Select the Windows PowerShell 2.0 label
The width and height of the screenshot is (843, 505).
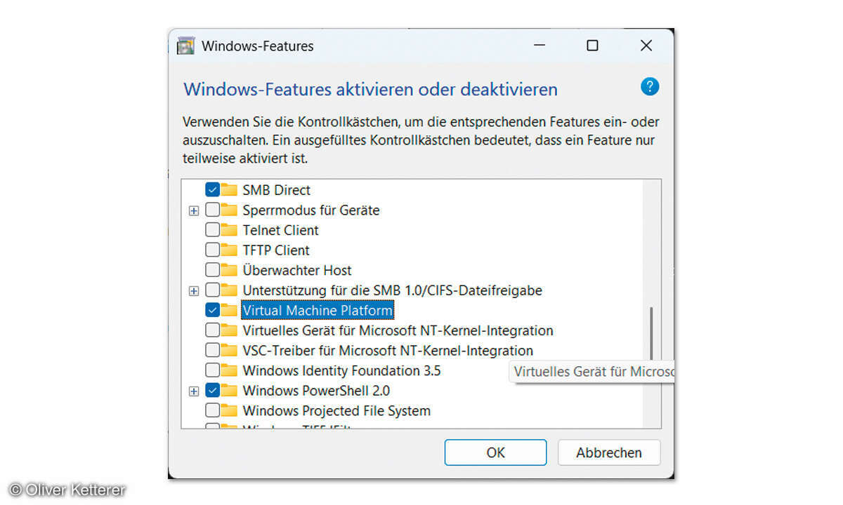pyautogui.click(x=316, y=391)
